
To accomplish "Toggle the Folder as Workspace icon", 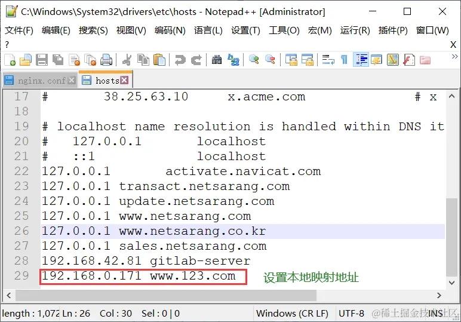I will tap(425, 60).
